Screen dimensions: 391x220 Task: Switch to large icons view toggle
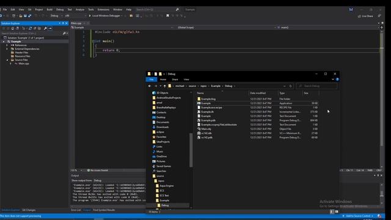pos(337,212)
